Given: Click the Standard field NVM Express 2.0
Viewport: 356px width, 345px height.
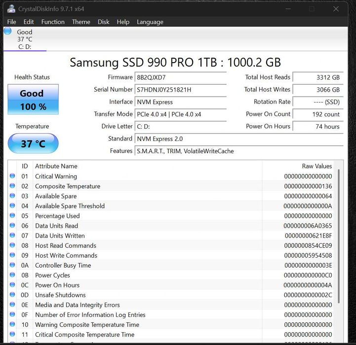Looking at the screenshot, I should (x=239, y=138).
